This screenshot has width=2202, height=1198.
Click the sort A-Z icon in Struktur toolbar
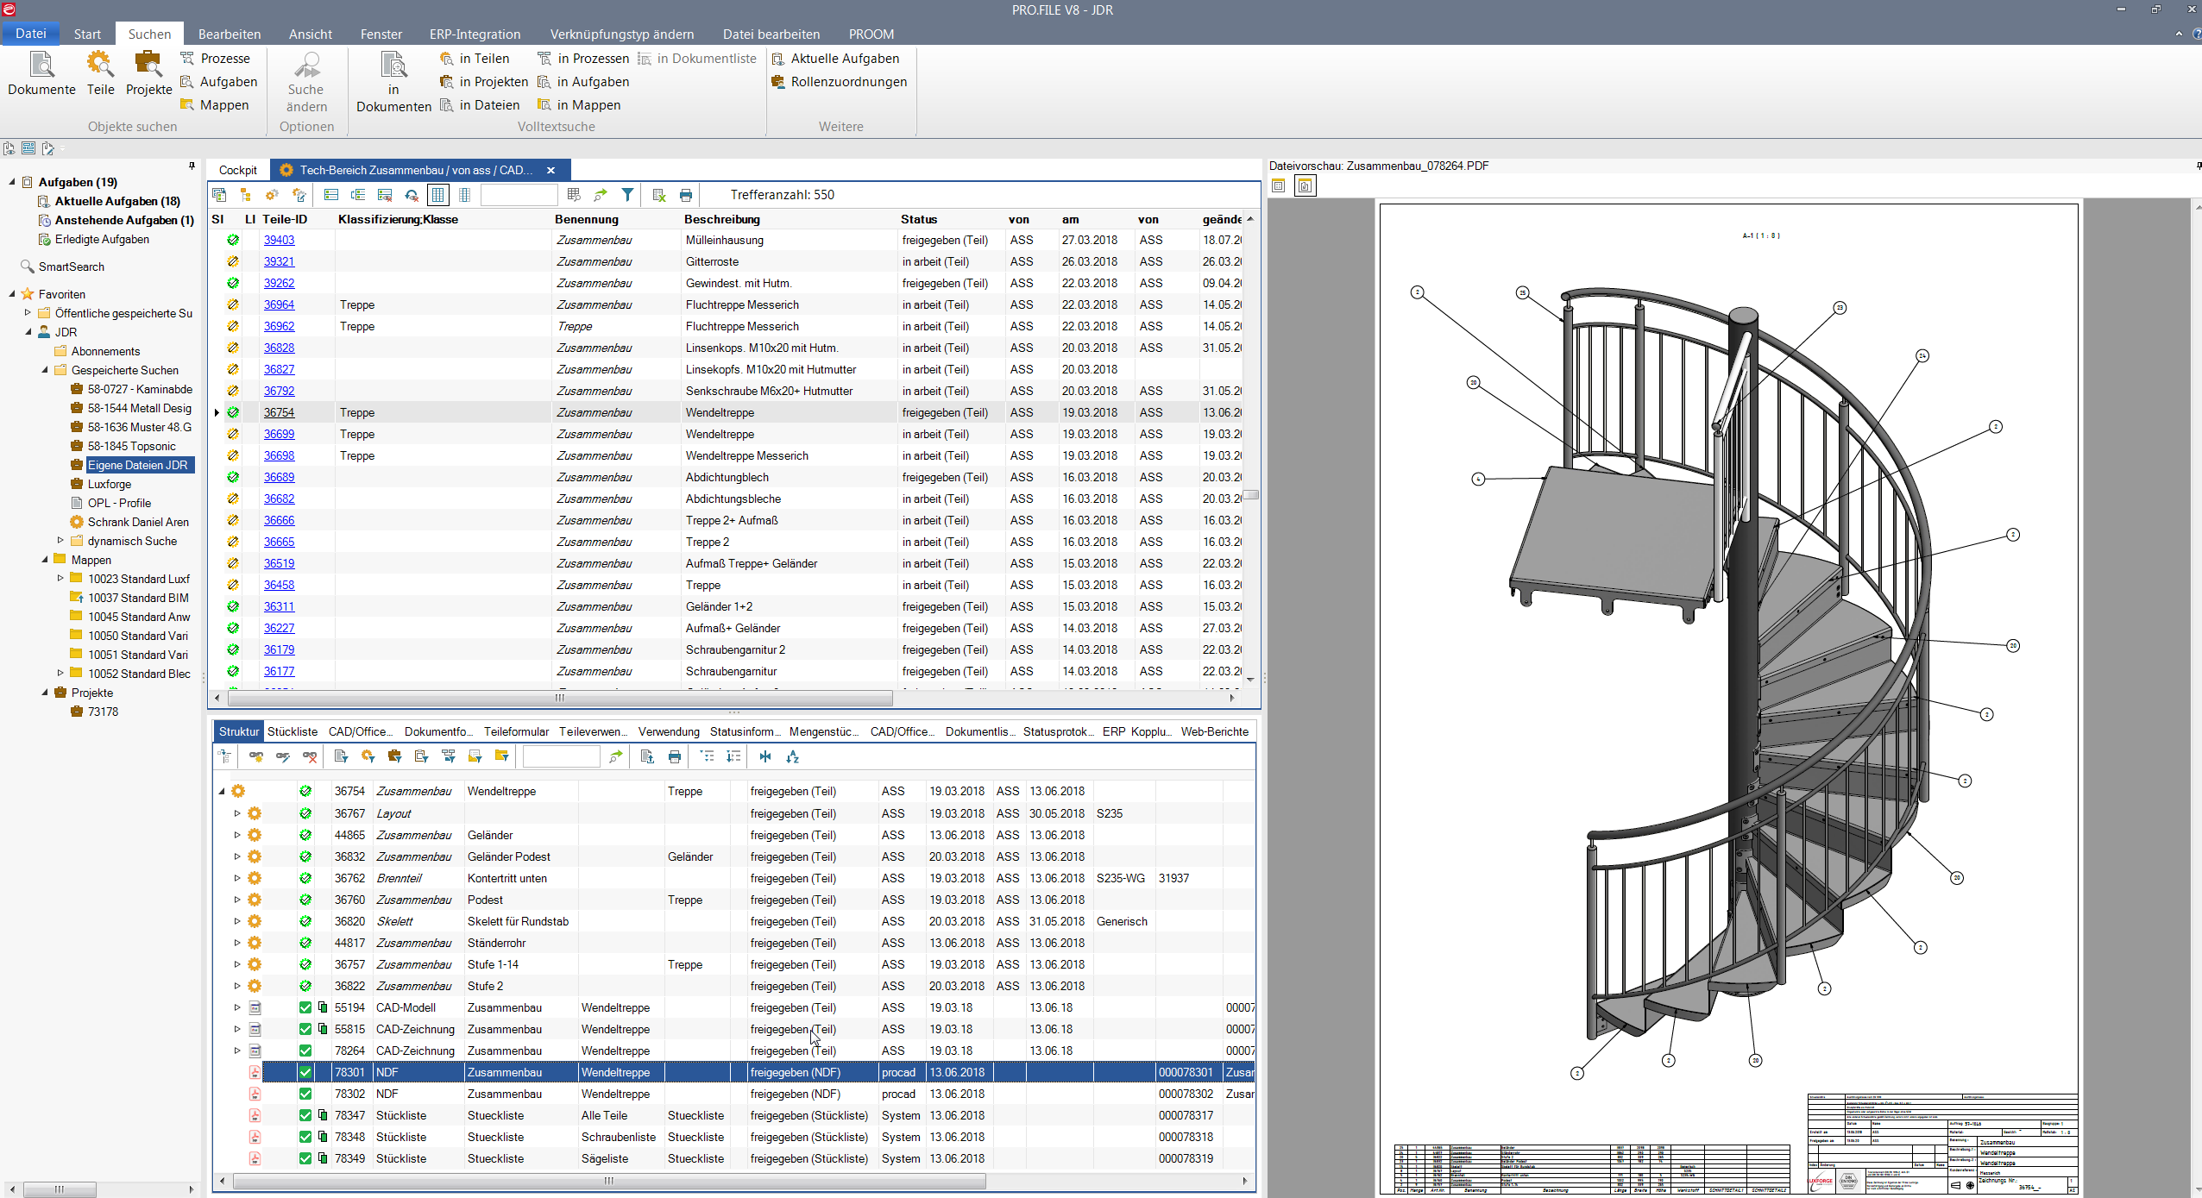click(793, 756)
